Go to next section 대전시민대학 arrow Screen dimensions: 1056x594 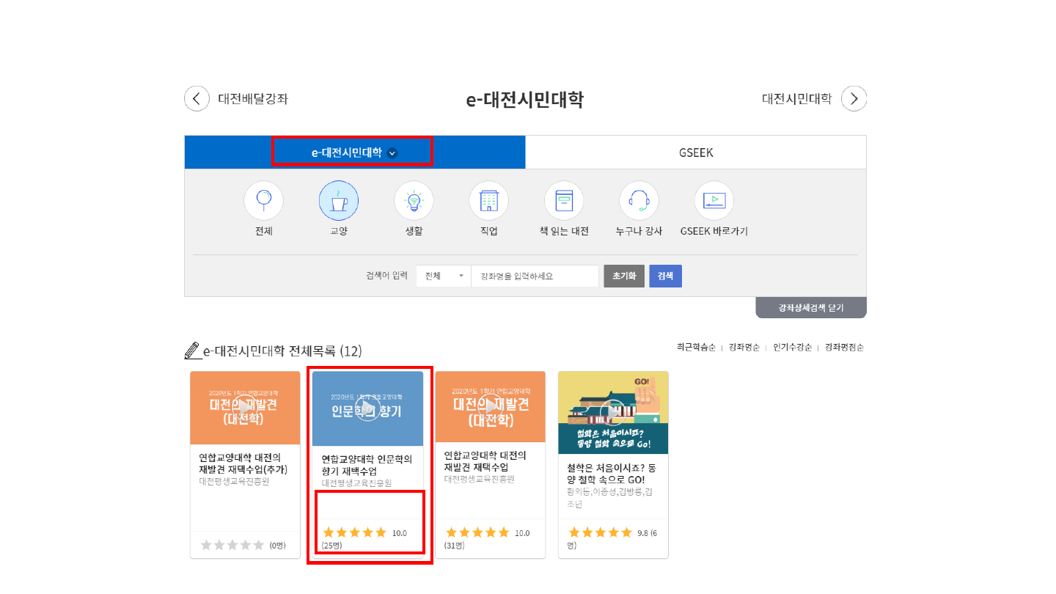click(x=854, y=98)
